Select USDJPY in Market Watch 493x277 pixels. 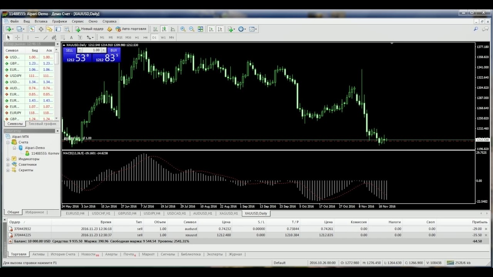[29, 76]
